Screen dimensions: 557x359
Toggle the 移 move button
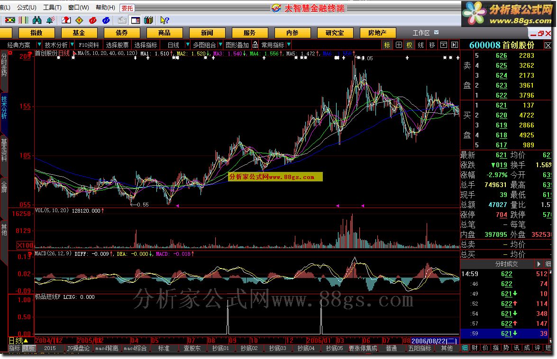pyautogui.click(x=432, y=45)
